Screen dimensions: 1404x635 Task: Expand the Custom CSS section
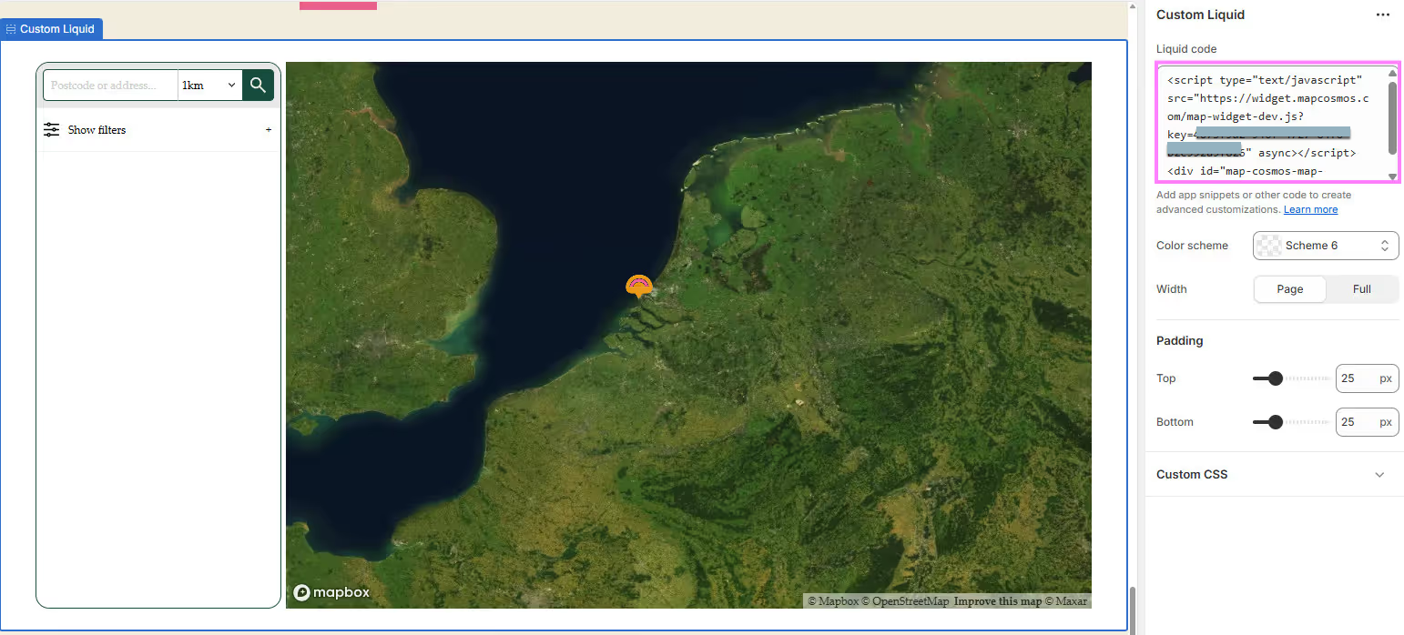click(x=1379, y=475)
